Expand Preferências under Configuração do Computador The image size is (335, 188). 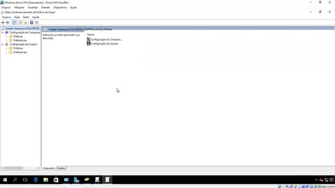[x=7, y=41]
